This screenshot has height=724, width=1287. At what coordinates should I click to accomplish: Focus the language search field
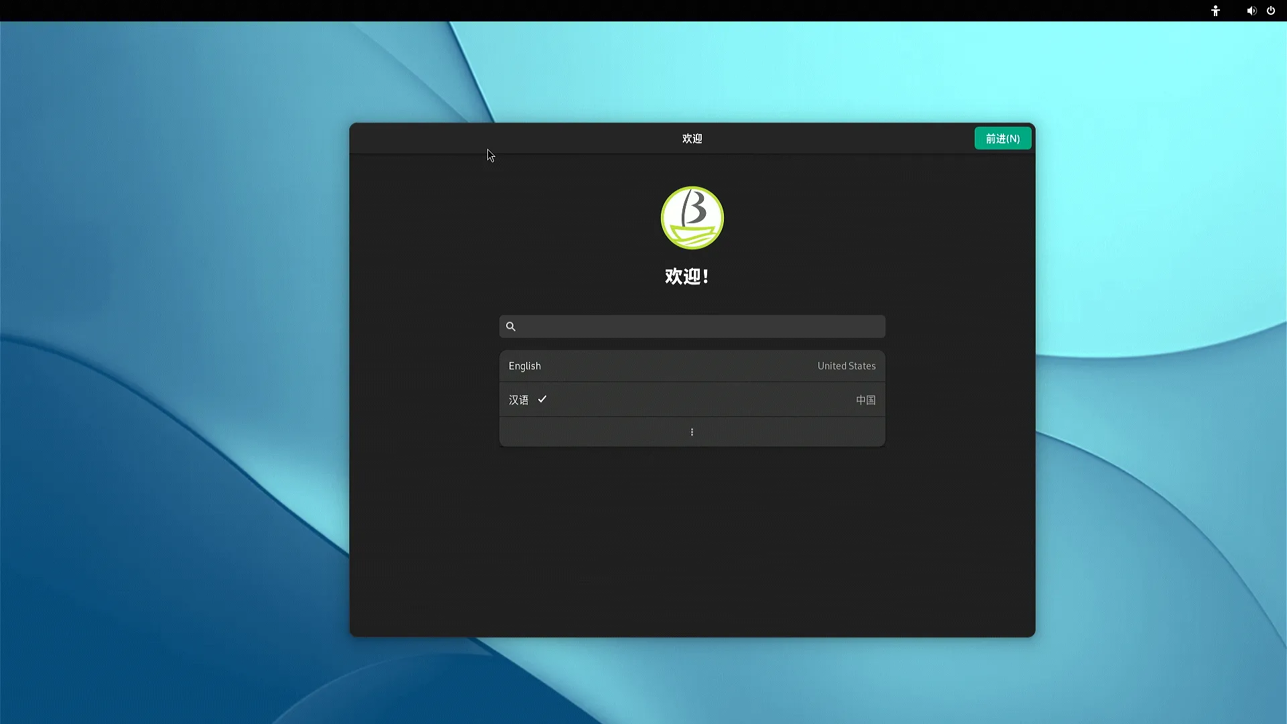point(697,326)
